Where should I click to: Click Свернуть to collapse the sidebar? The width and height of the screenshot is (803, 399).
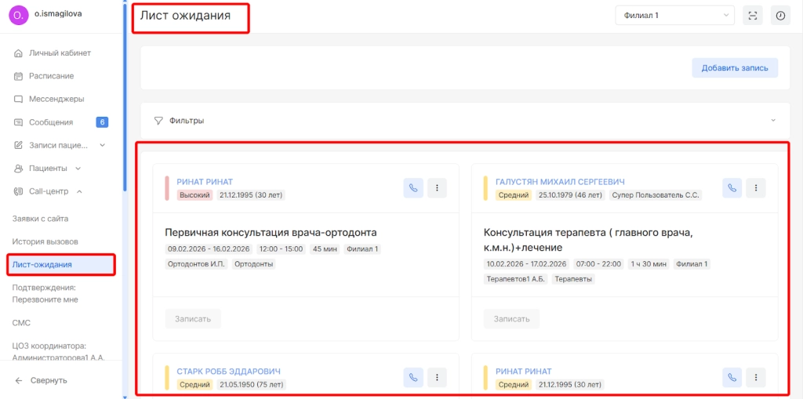coord(47,380)
